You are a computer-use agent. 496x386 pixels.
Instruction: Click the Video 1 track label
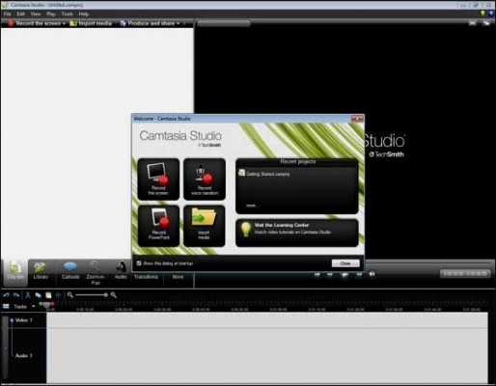coord(24,320)
